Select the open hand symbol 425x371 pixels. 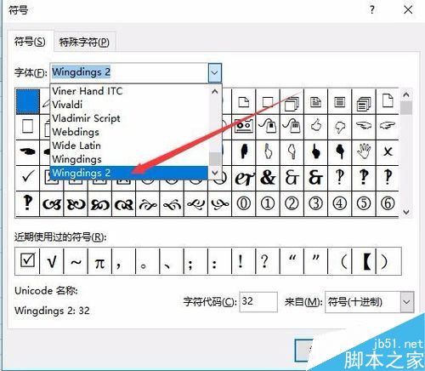click(364, 151)
